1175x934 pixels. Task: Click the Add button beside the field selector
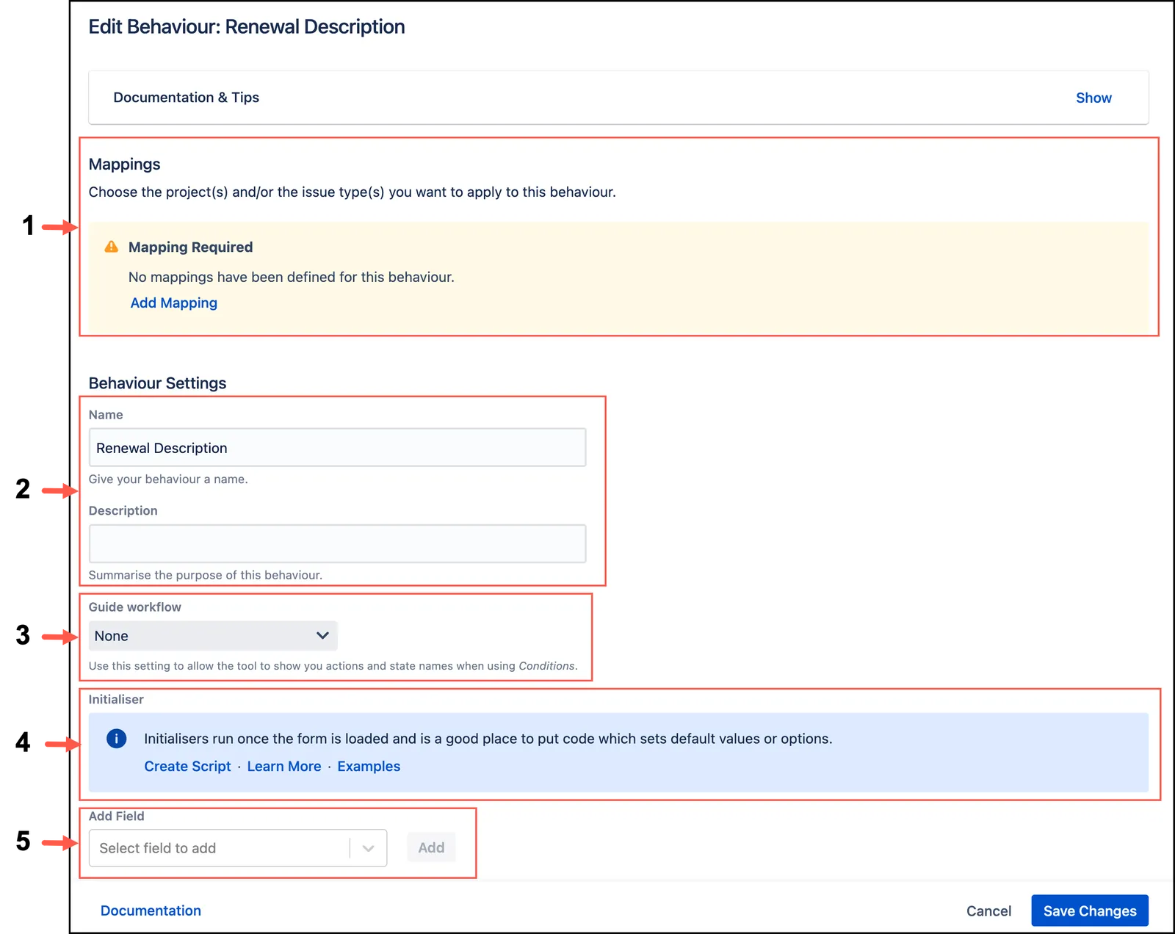click(x=431, y=847)
